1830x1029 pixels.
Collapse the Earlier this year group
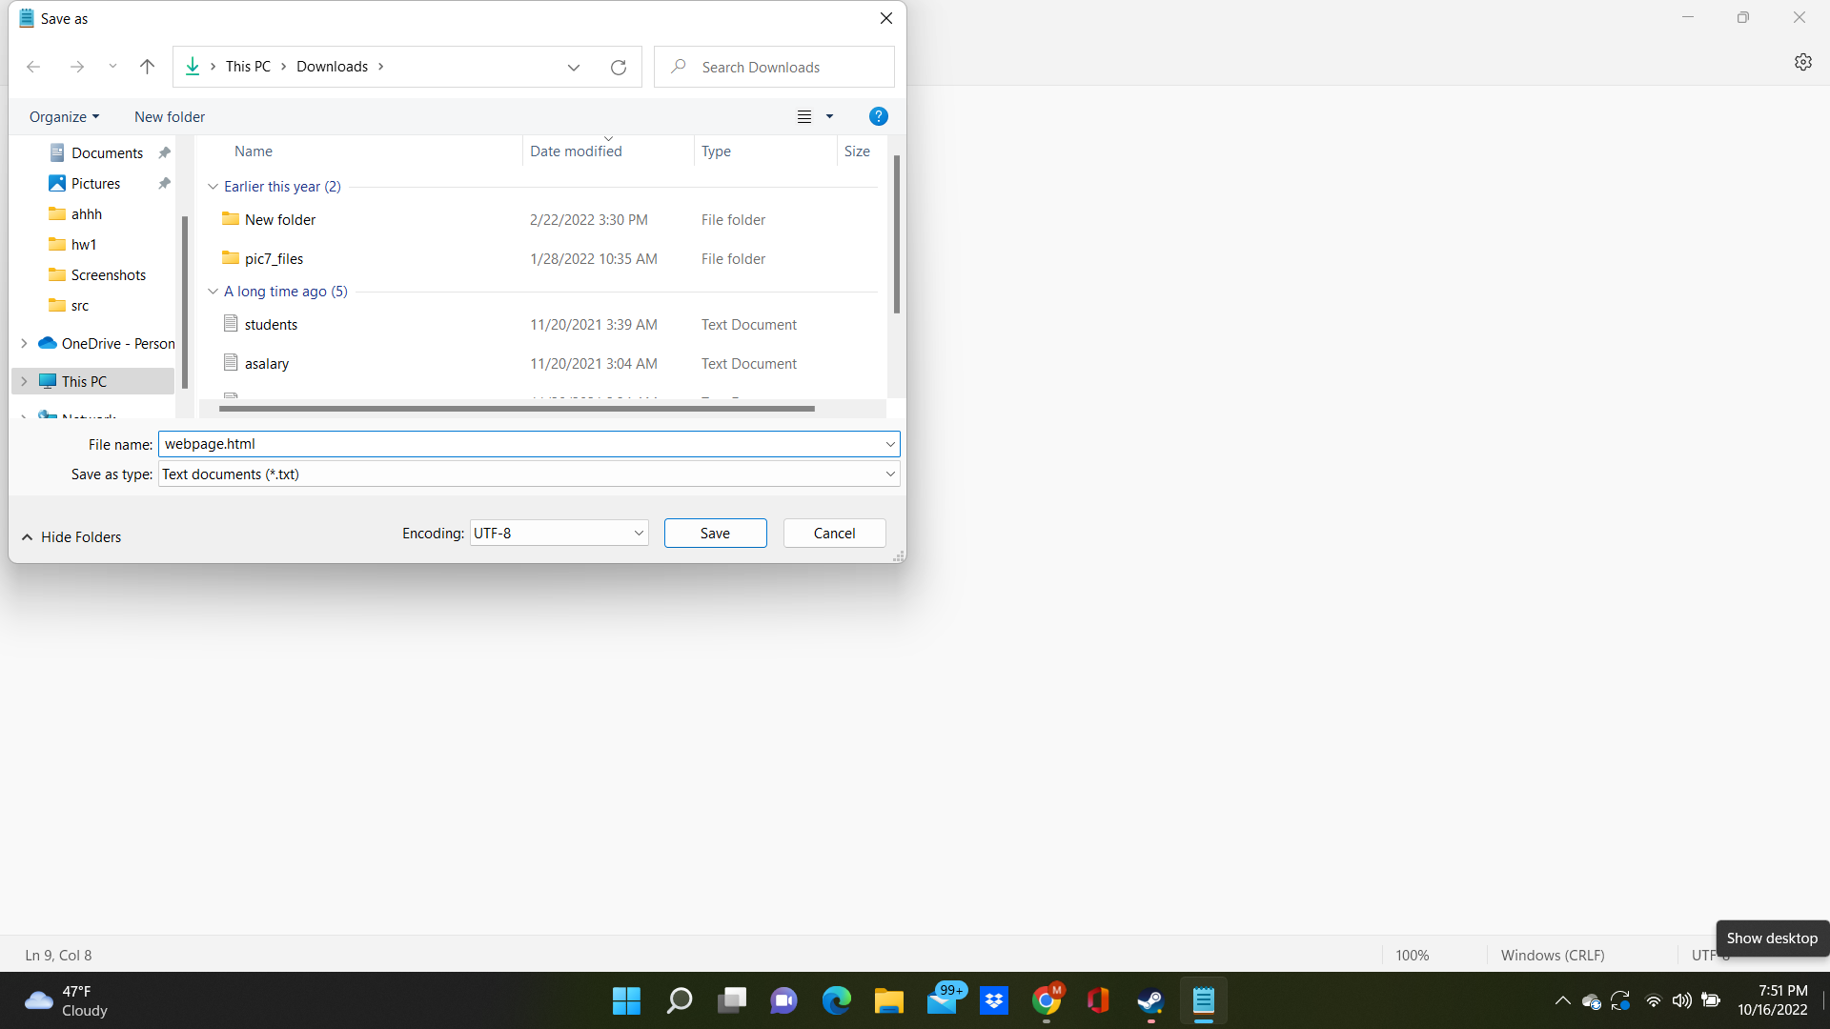pos(213,186)
